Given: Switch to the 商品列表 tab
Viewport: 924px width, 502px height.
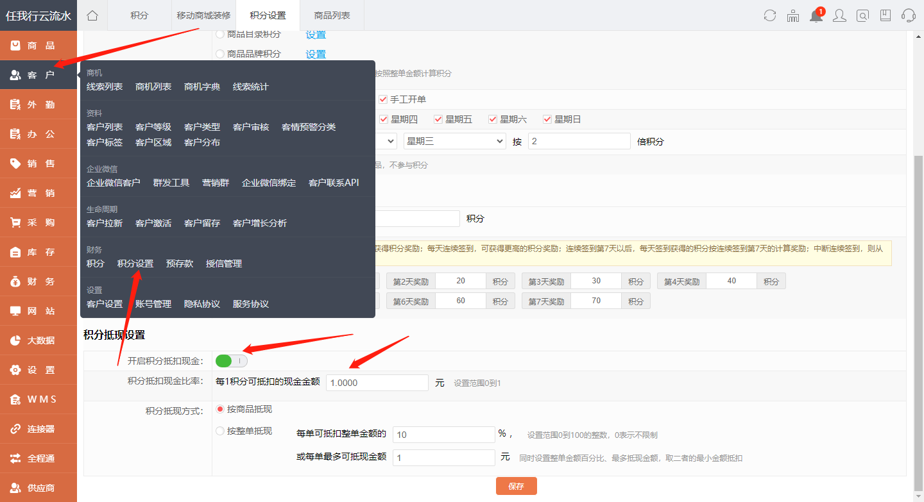Looking at the screenshot, I should [x=331, y=15].
